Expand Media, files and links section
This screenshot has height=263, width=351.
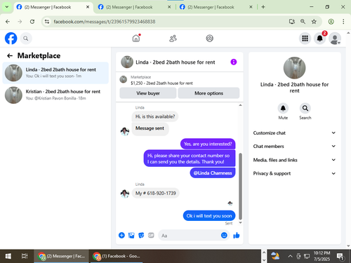point(294,160)
